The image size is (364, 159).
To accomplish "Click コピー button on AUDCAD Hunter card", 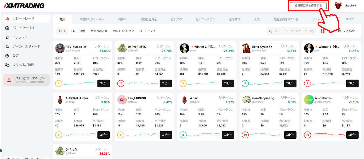I will 103,135.
